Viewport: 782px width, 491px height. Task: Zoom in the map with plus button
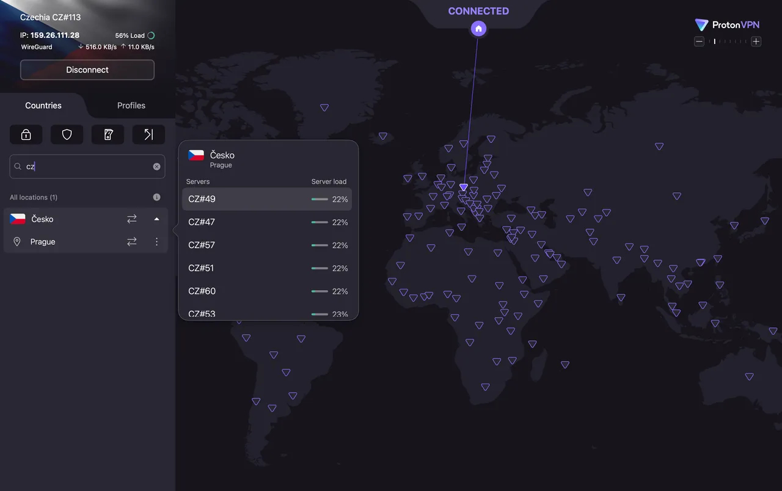pyautogui.click(x=756, y=42)
